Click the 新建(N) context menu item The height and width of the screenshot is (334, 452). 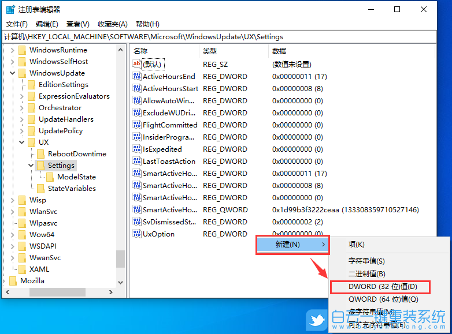coord(292,245)
